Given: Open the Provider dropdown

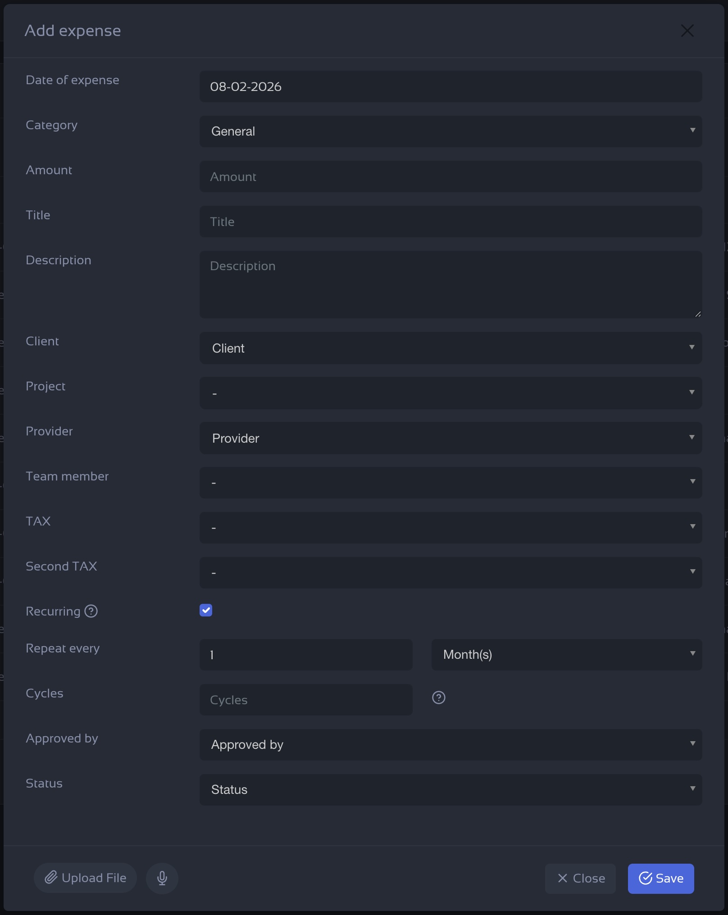Looking at the screenshot, I should [x=450, y=438].
